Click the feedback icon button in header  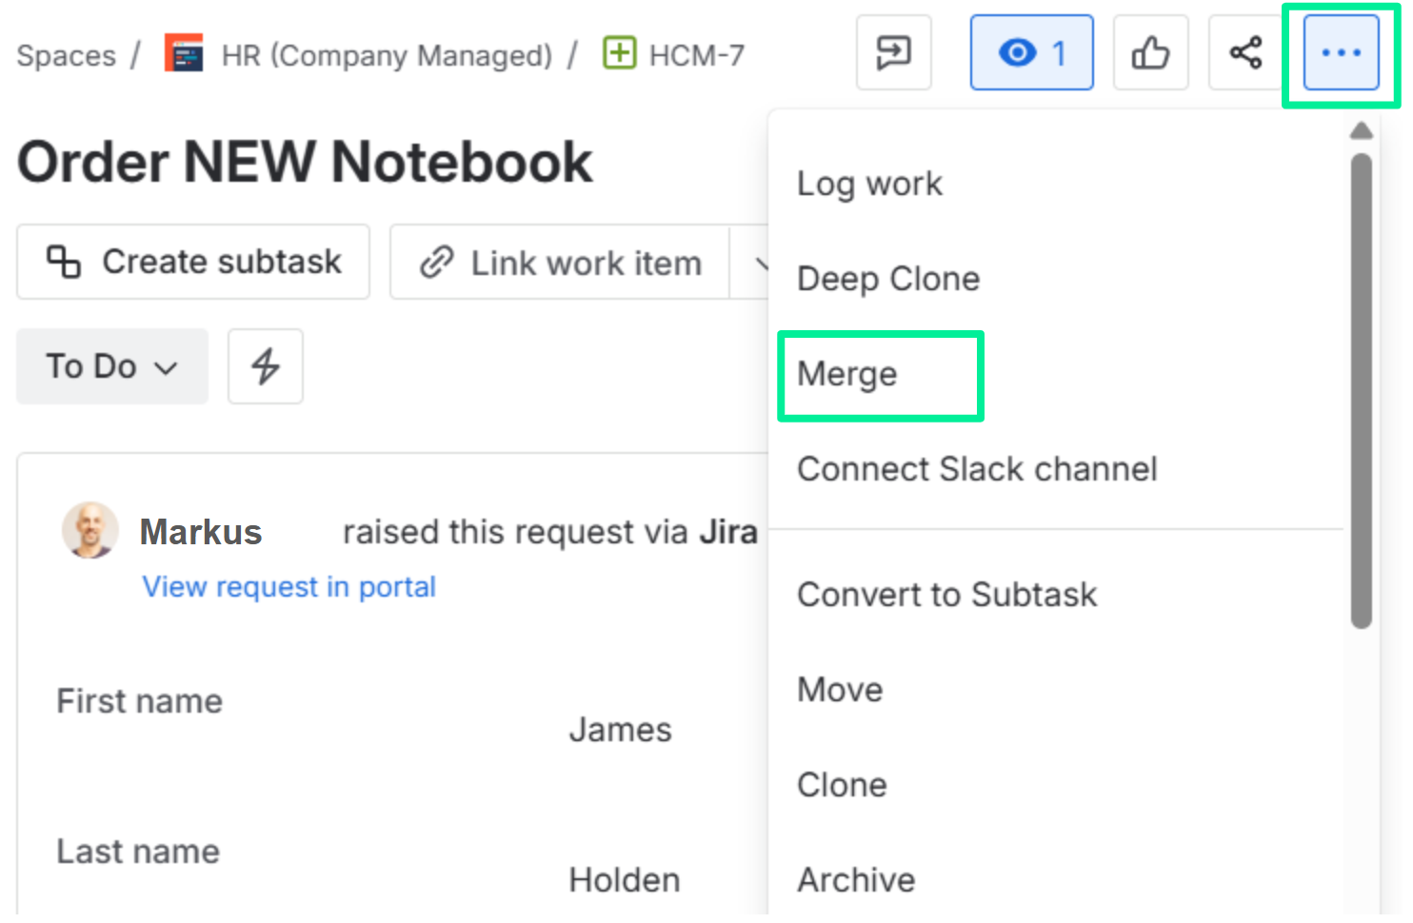(893, 52)
